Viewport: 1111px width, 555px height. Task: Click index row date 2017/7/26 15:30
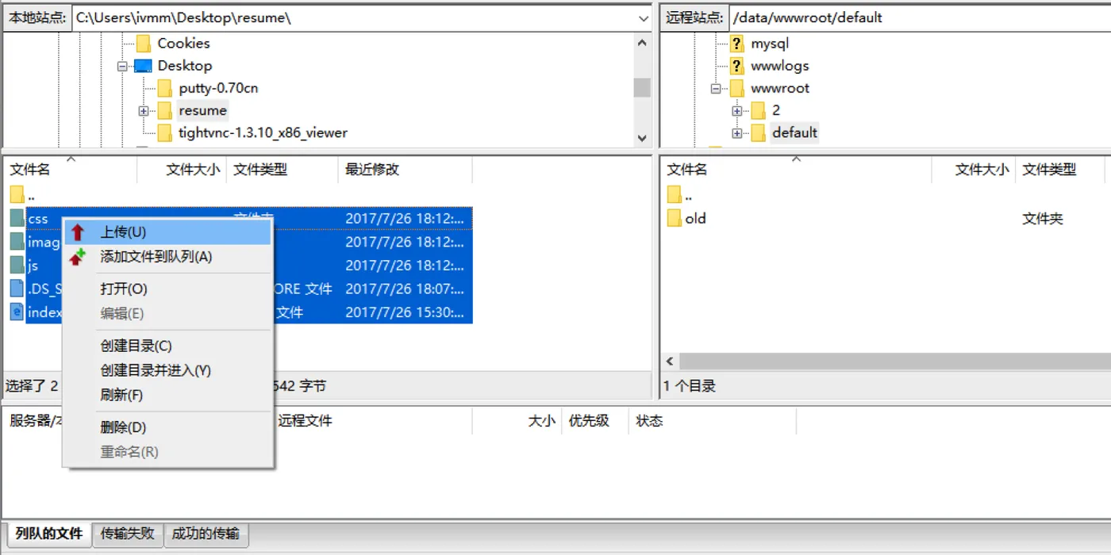click(404, 312)
